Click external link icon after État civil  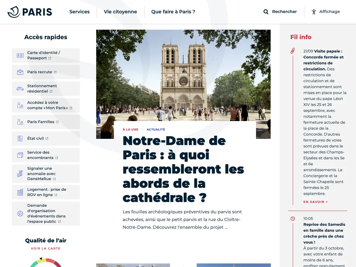[47, 139]
